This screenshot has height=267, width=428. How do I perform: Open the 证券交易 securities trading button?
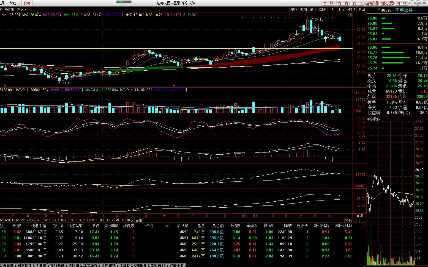(x=372, y=3)
